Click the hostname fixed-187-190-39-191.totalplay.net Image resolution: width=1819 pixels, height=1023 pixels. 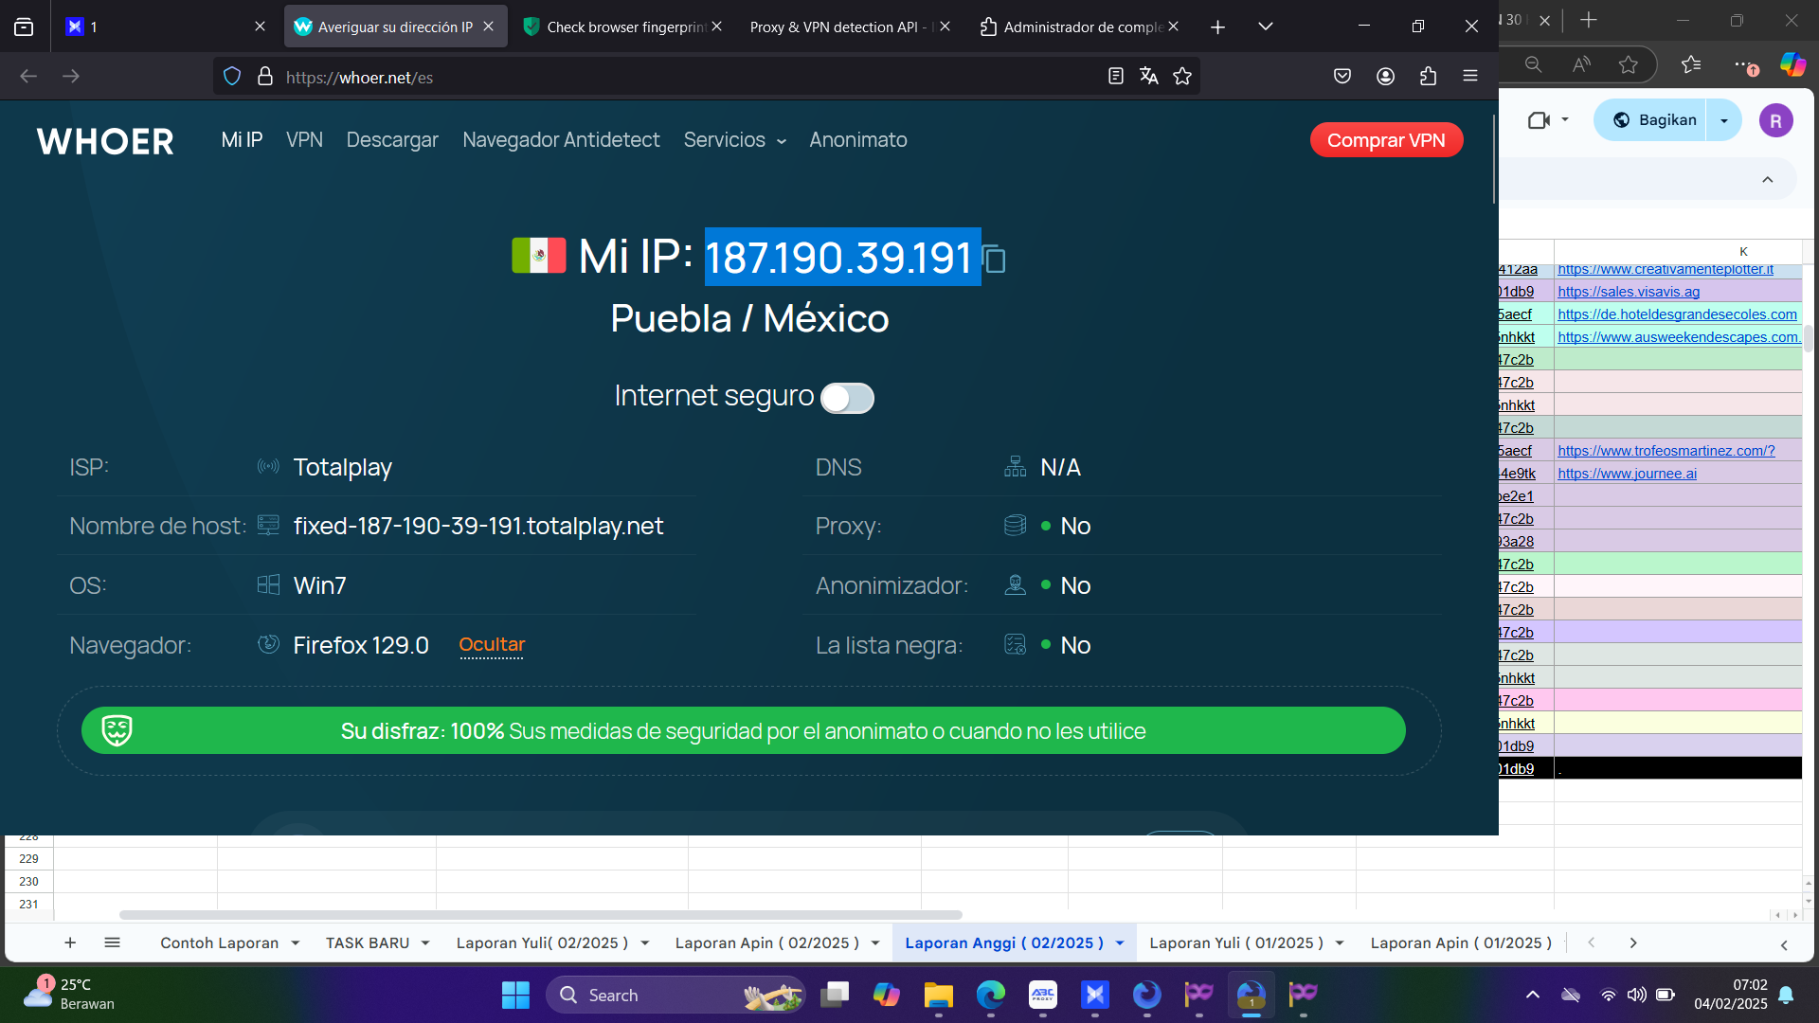pos(478,526)
